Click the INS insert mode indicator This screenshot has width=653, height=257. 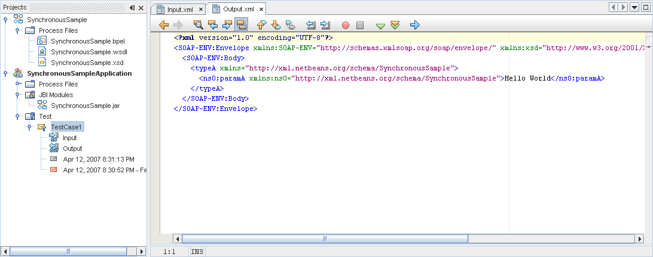coord(197,251)
